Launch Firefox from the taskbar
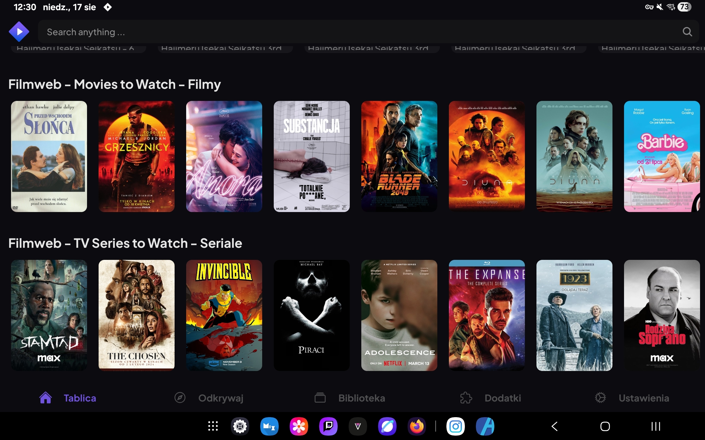This screenshot has height=440, width=705. point(417,426)
